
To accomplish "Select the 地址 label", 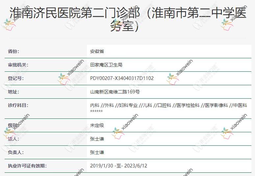I will (13, 92).
